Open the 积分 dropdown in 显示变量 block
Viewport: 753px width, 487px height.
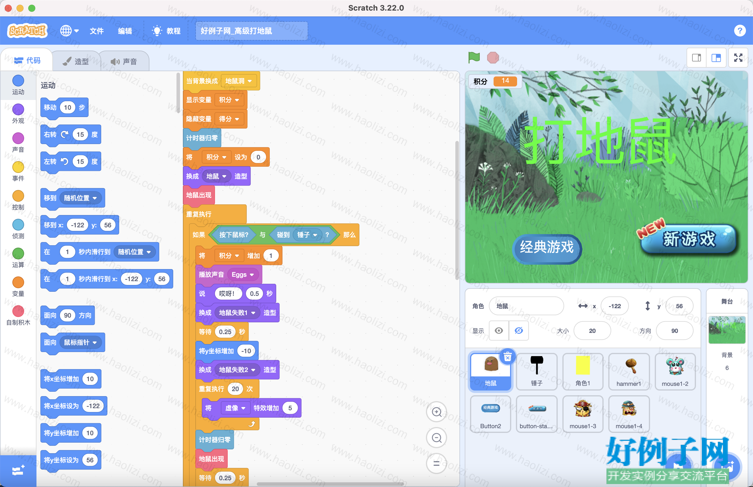pyautogui.click(x=229, y=100)
